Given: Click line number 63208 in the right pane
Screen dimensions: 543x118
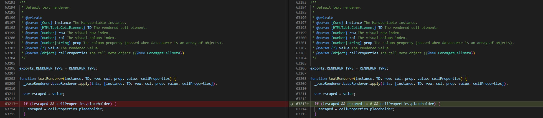Looking at the screenshot, I should (x=301, y=79).
